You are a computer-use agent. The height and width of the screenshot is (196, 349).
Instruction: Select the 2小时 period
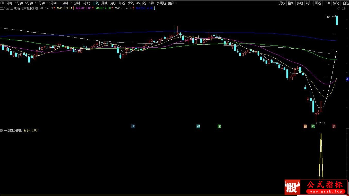[x=86, y=3]
